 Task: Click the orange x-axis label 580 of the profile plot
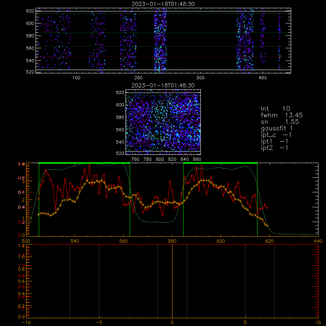point(172,241)
